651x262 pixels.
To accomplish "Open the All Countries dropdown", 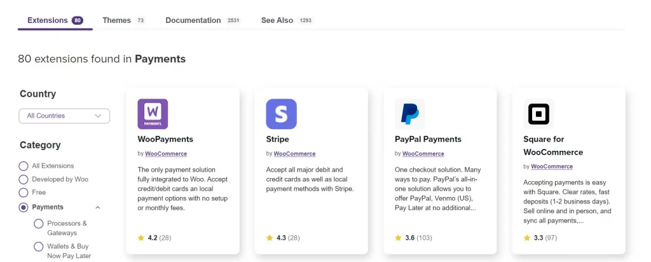I will click(64, 116).
